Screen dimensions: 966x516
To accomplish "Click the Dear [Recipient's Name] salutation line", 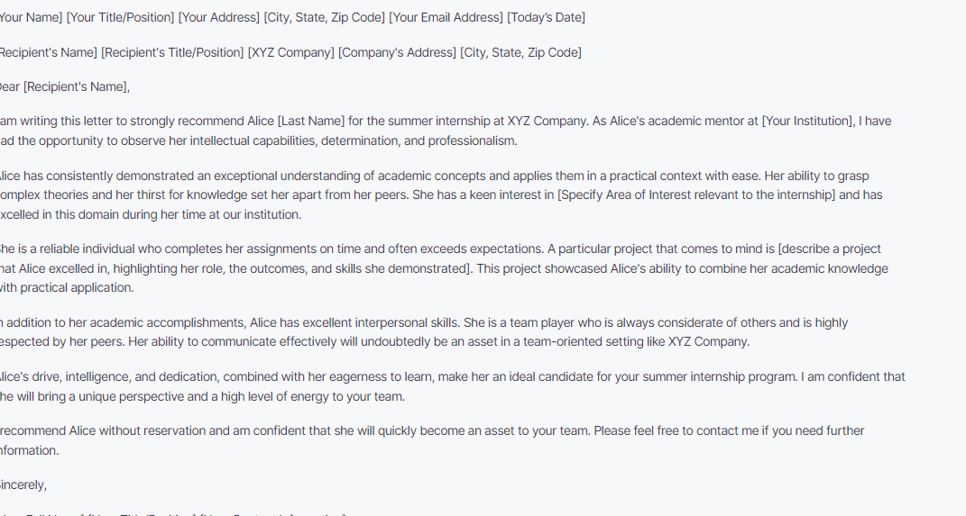I will 64,87.
